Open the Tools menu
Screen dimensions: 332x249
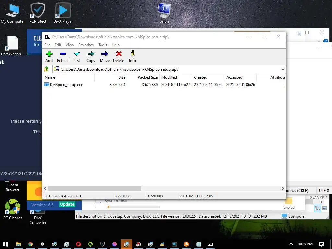[x=102, y=45]
